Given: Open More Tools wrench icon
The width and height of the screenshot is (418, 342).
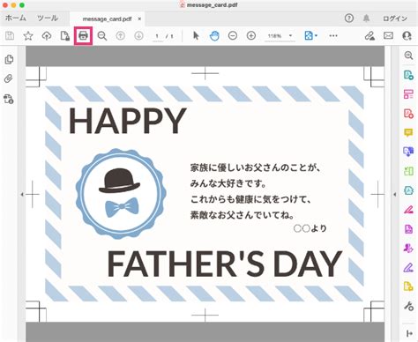Looking at the screenshot, I should coord(408,307).
